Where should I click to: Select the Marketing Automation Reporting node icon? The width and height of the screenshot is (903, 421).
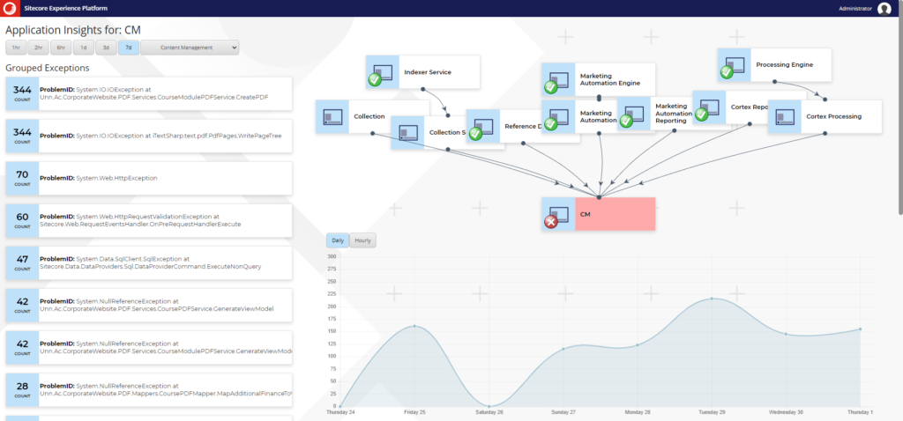point(633,114)
